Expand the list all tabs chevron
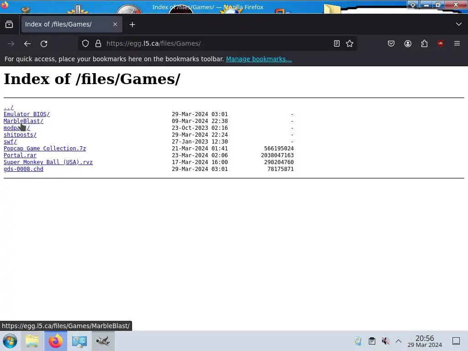This screenshot has height=351, width=468. [x=459, y=24]
